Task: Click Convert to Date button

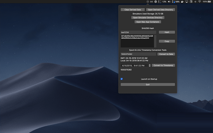Action: (166, 54)
